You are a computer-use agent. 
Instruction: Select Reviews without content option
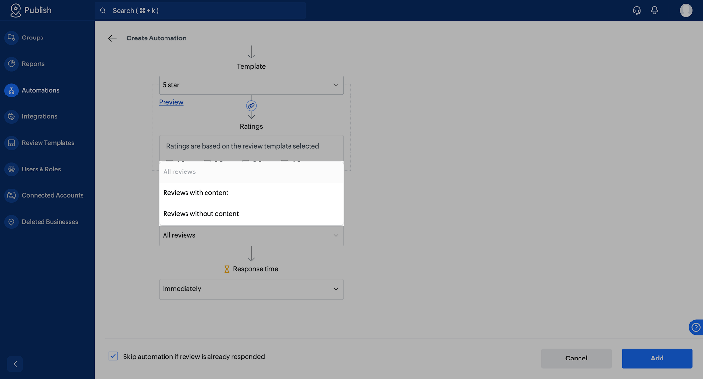[x=251, y=214]
